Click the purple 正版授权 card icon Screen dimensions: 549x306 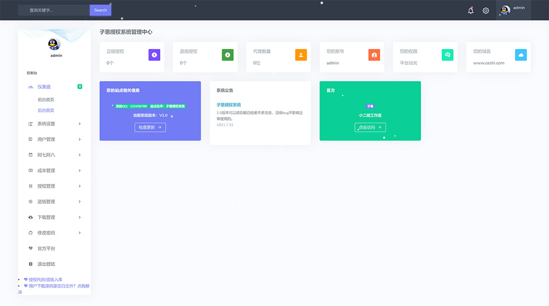154,55
